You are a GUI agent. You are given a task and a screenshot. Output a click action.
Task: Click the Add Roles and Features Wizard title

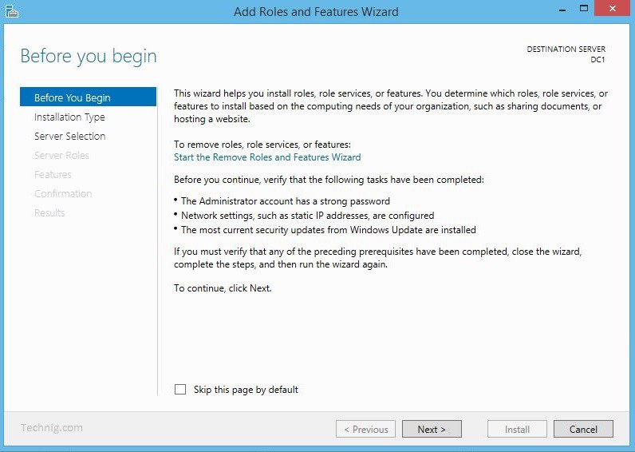(x=316, y=11)
